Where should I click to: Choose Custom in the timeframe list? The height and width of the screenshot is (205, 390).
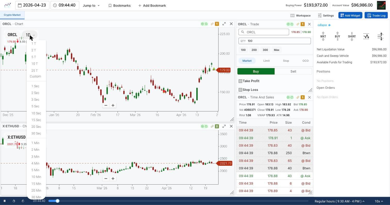point(35,76)
